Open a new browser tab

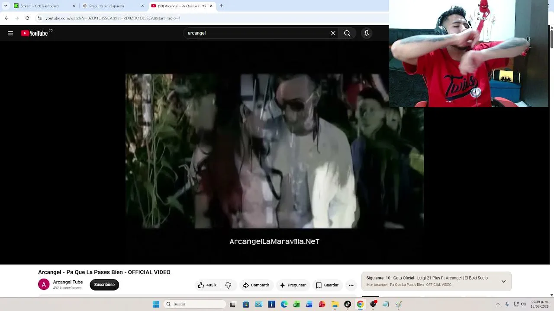(222, 6)
